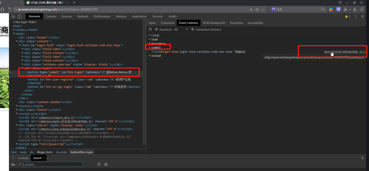
Task: Activate the inspect element picker icon
Action: tap(13, 16)
